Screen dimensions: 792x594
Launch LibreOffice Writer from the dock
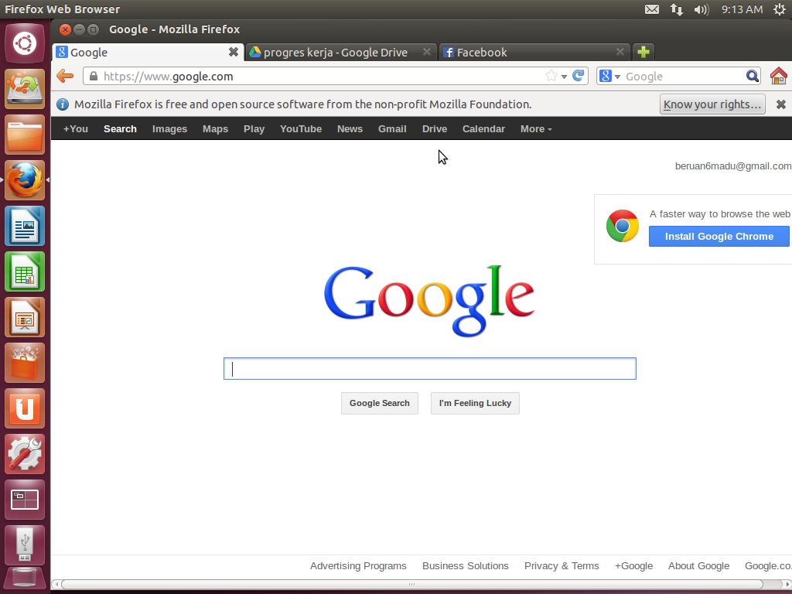25,226
